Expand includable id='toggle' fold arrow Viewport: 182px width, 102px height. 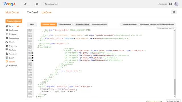tap(33, 61)
